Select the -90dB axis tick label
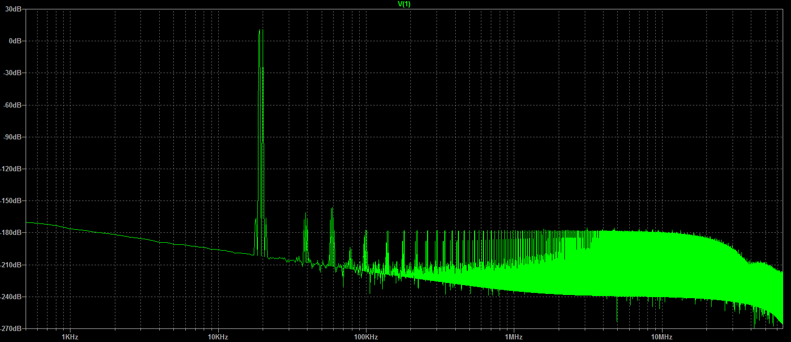The image size is (791, 342). 11,137
